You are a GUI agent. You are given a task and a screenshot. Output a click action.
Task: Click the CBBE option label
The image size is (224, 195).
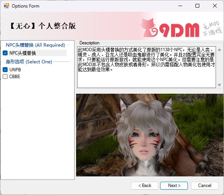(15, 77)
